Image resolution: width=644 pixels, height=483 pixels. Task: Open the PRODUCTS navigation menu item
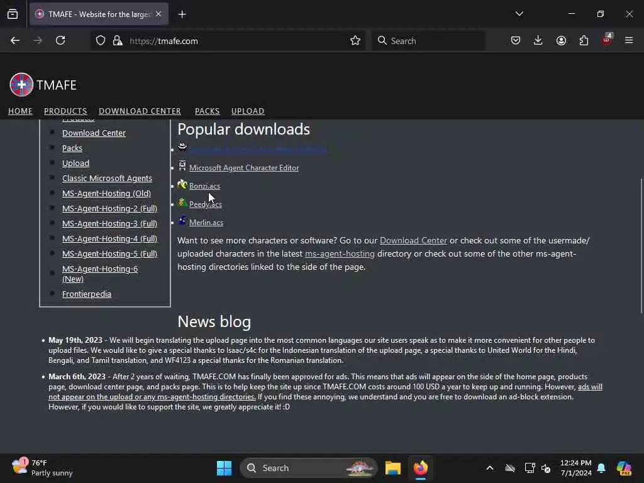(65, 111)
